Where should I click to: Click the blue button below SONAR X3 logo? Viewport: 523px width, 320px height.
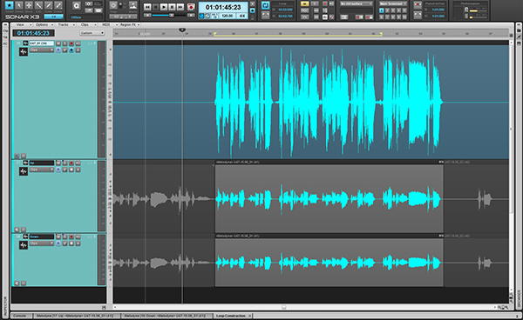click(53, 17)
